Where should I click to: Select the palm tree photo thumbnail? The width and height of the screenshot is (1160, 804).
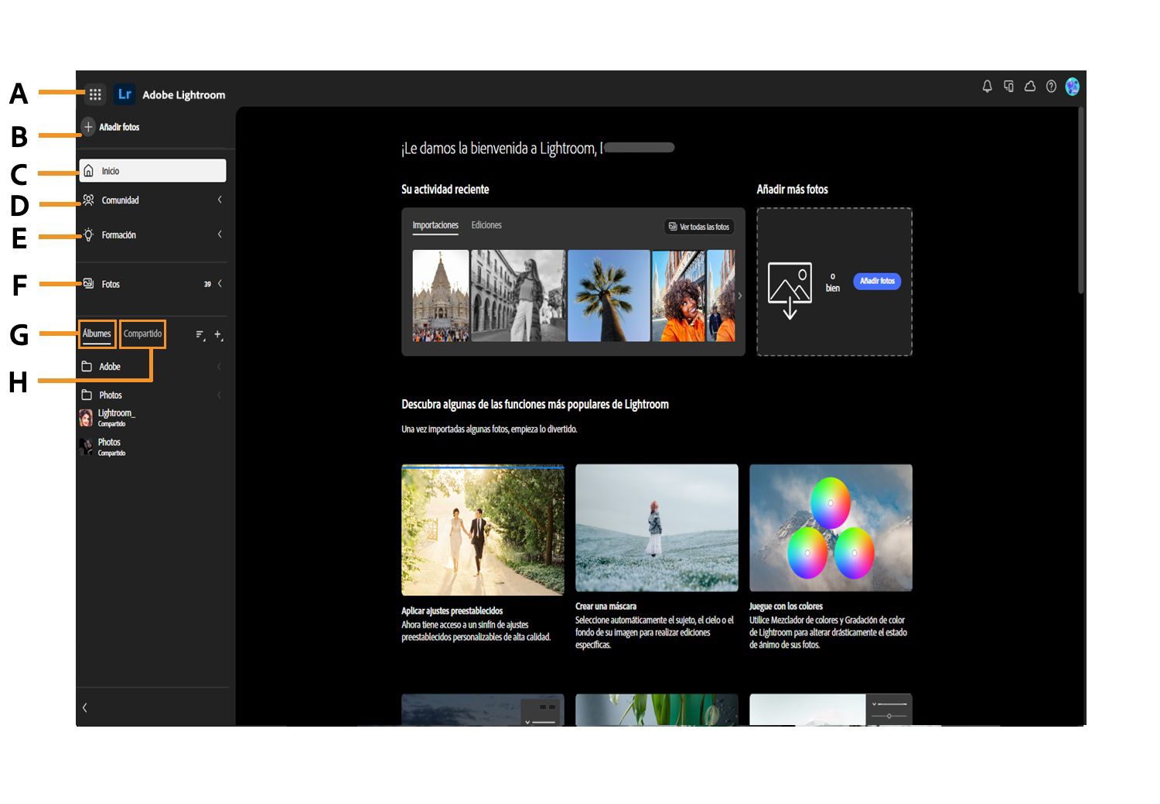point(609,295)
